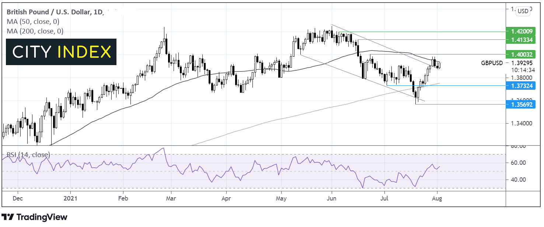544x227 pixels.
Task: Select the 1.40032 price level tag
Action: (x=521, y=54)
